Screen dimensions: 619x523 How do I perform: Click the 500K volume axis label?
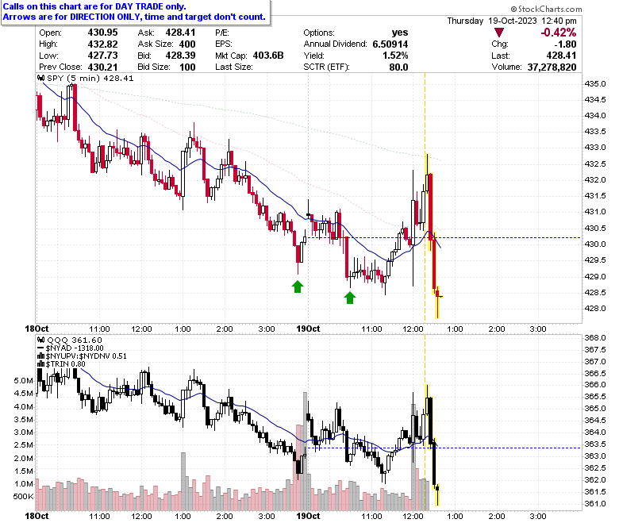click(23, 496)
